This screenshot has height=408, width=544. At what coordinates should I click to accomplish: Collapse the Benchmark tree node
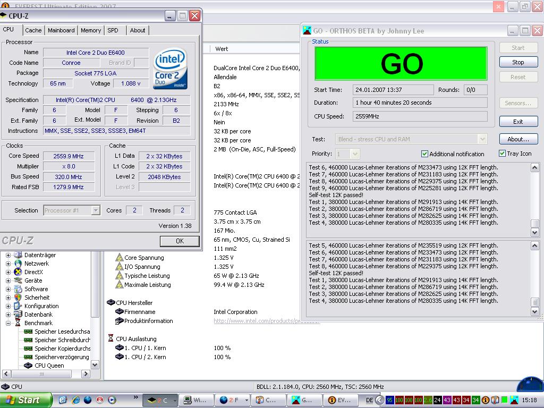8,323
